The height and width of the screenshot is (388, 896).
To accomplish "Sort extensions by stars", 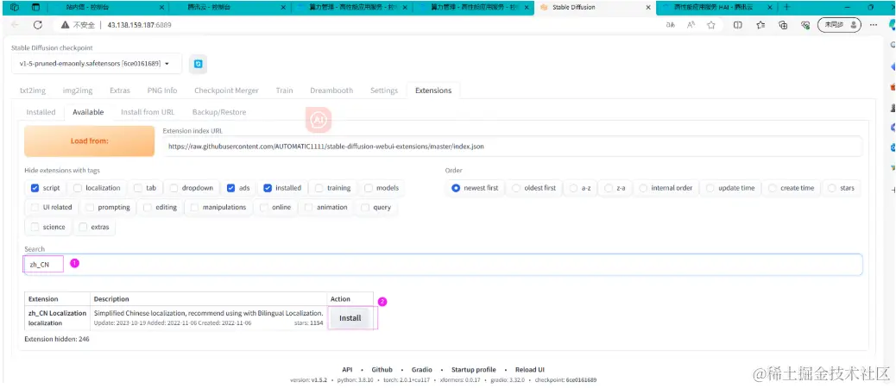I will click(831, 188).
